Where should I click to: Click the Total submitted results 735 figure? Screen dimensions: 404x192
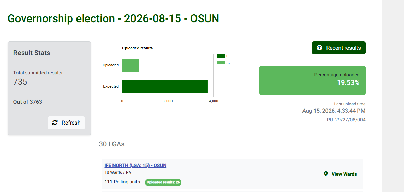pyautogui.click(x=20, y=82)
